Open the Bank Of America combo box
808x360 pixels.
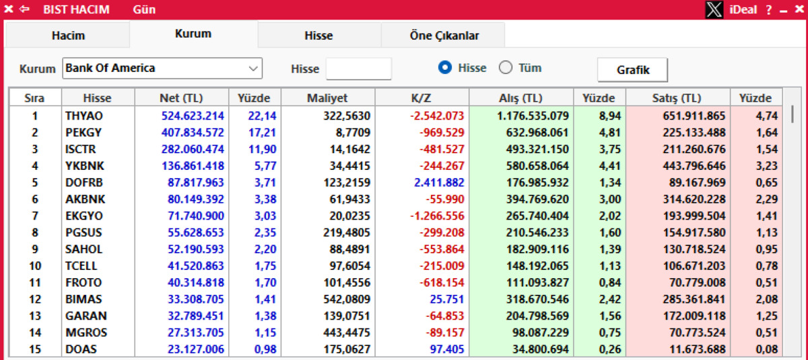tap(162, 69)
